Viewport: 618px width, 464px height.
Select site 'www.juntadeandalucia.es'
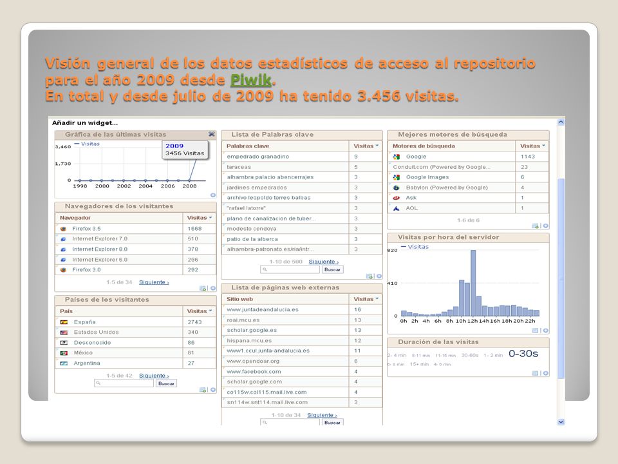tap(263, 310)
